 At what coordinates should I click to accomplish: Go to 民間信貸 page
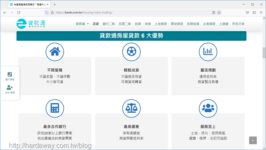[x=193, y=24]
